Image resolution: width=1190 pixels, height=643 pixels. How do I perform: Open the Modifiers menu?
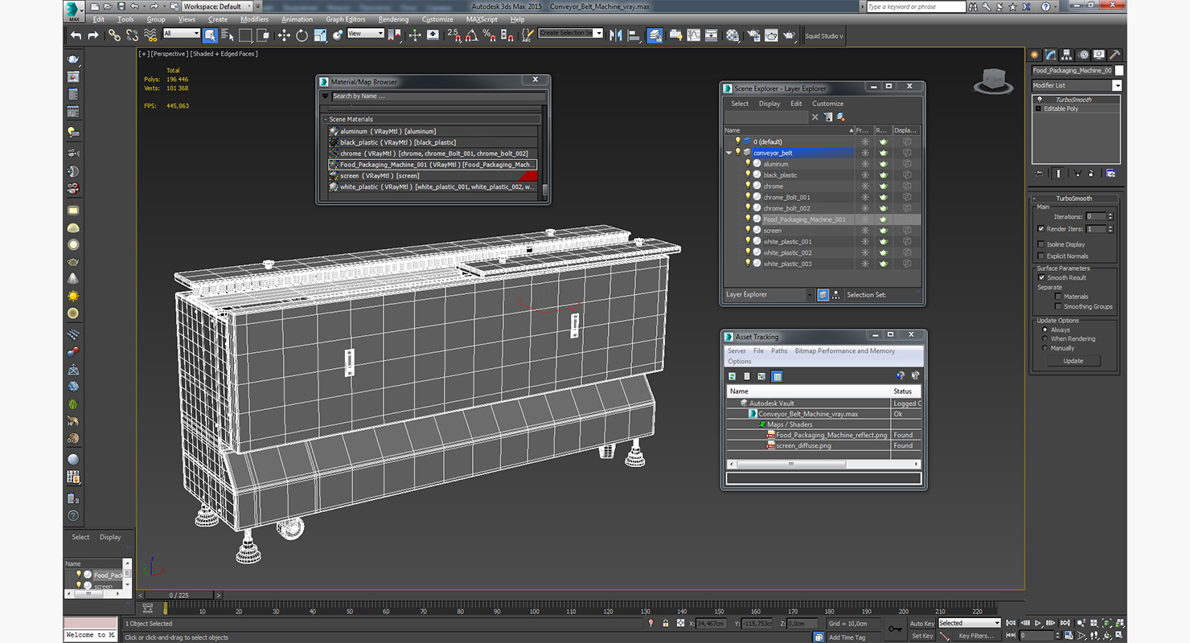254,19
